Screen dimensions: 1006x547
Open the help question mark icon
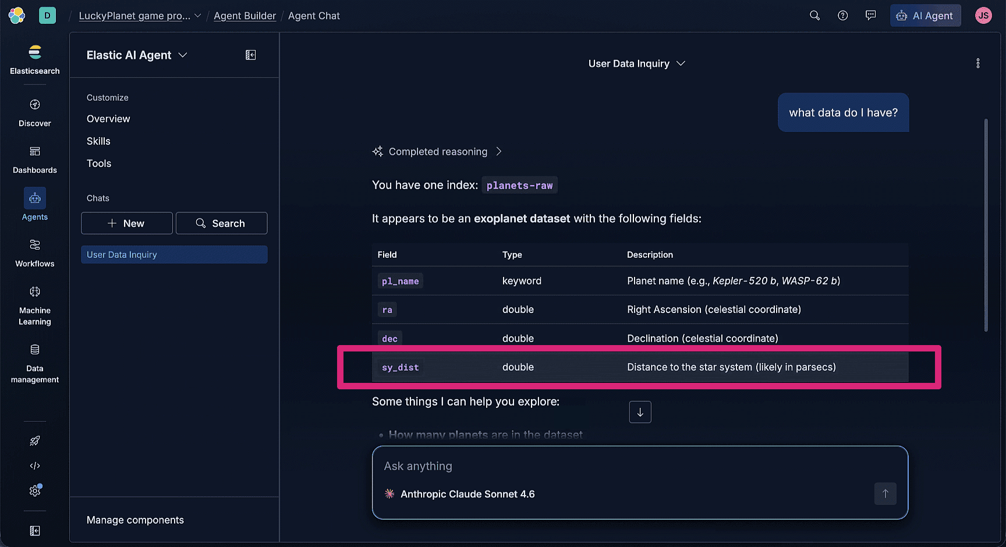tap(842, 16)
